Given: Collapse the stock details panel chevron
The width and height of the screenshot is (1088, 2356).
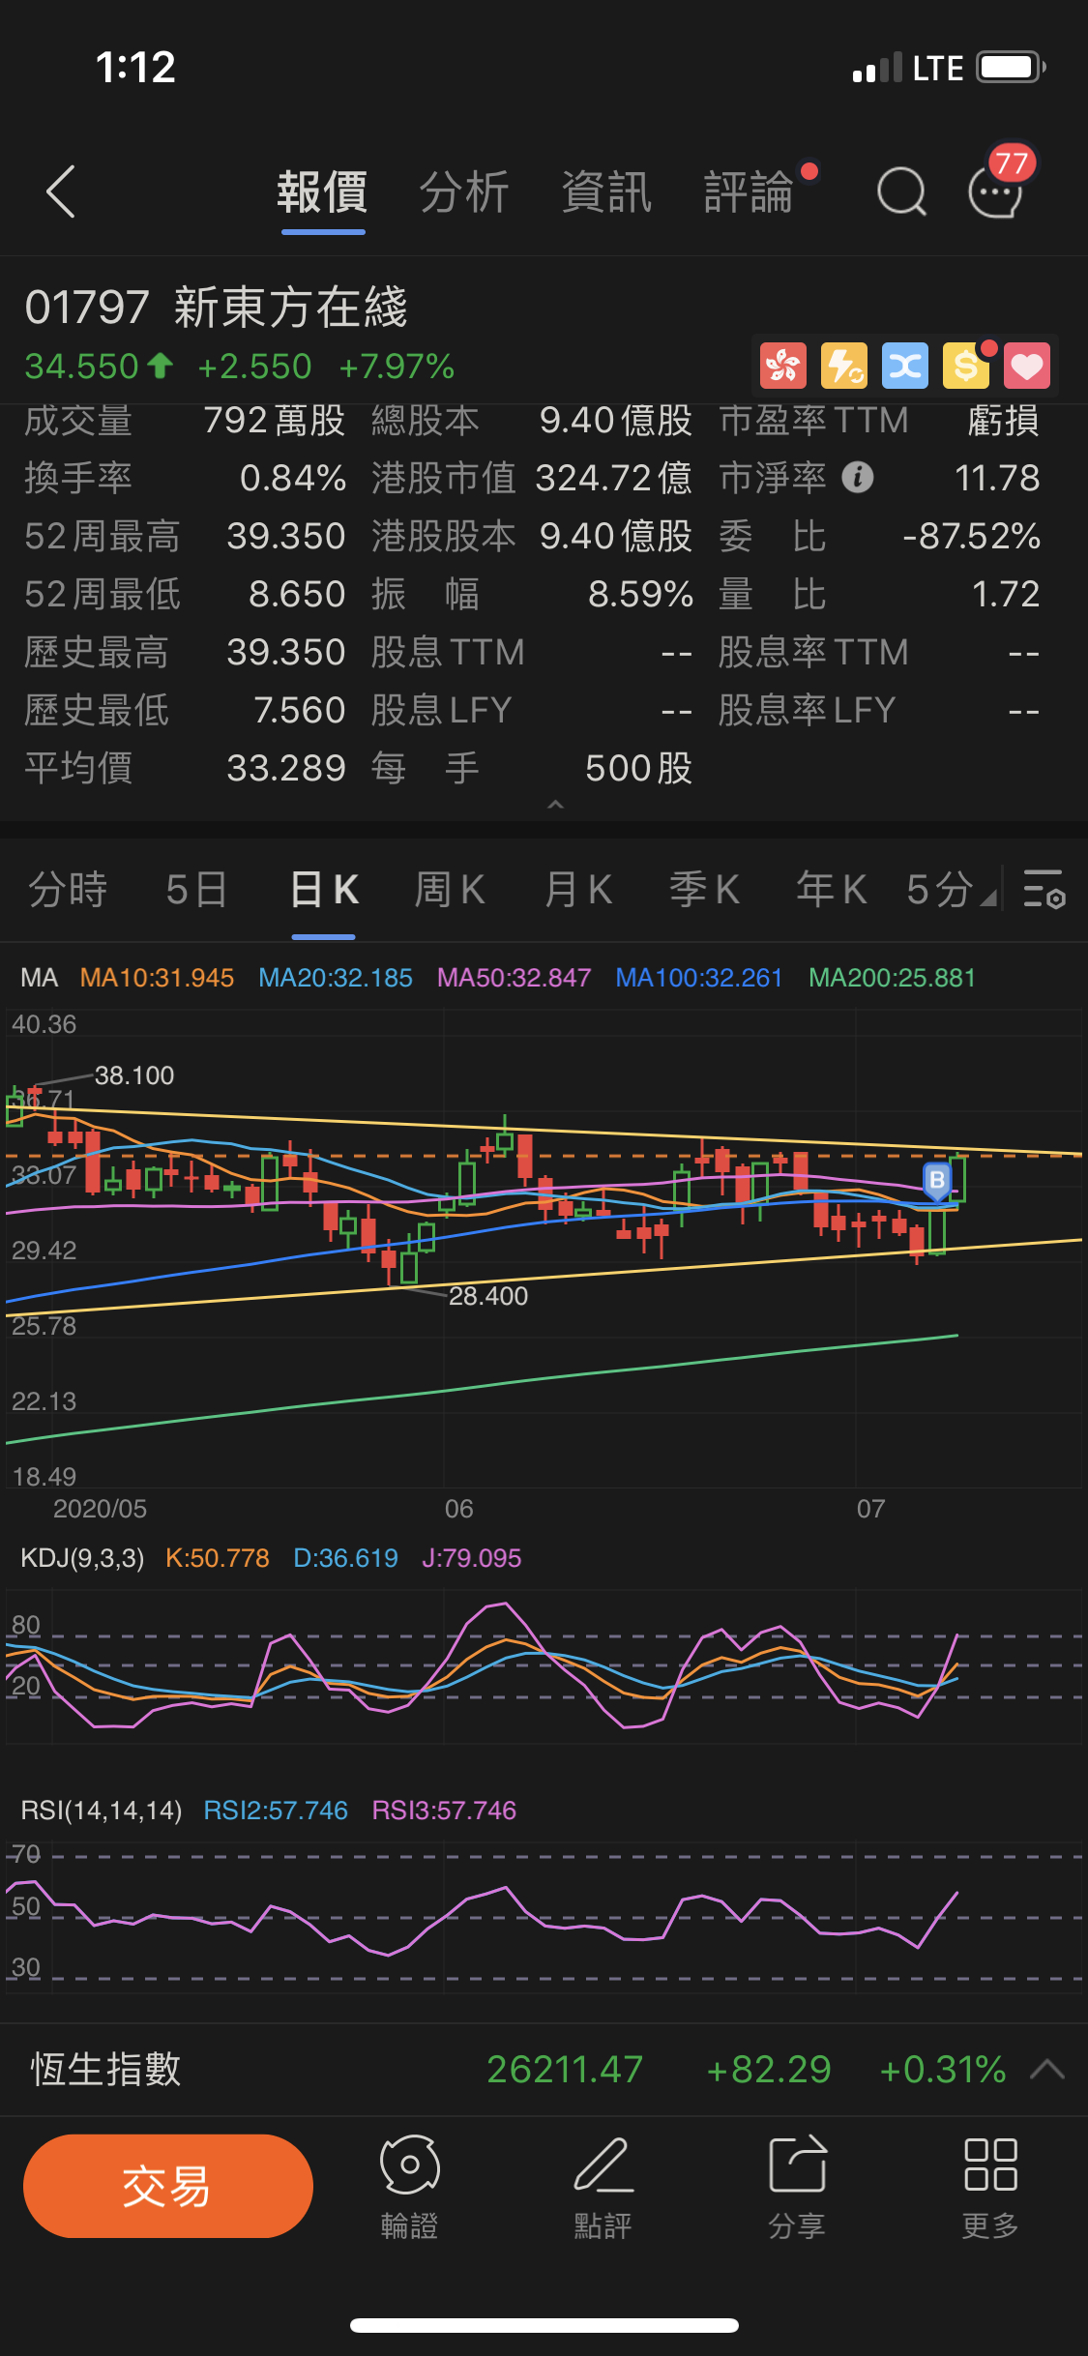Looking at the screenshot, I should 555,805.
